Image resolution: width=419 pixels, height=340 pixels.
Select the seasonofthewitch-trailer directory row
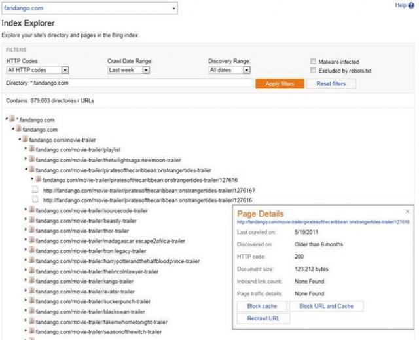point(99,332)
